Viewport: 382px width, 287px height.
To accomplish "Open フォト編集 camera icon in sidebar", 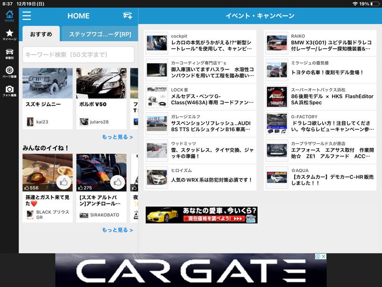I will 9,91.
